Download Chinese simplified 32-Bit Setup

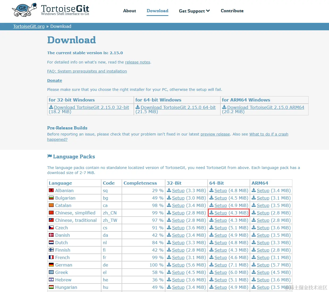click(178, 213)
